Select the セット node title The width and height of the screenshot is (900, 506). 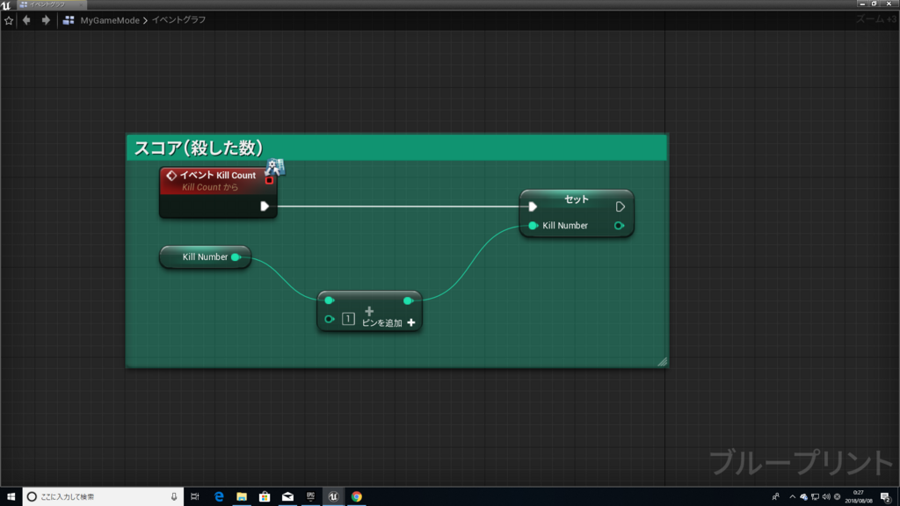pyautogui.click(x=577, y=199)
